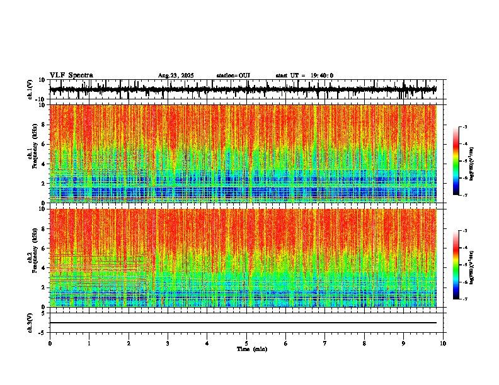This screenshot has width=499, height=385.
Task: Click the ch.2 spectrogram image
Action: [243, 258]
